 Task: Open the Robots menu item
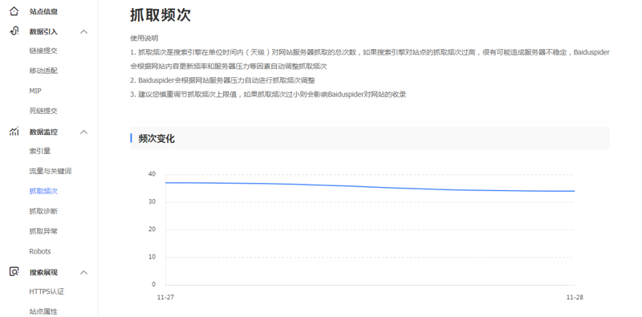tap(40, 251)
